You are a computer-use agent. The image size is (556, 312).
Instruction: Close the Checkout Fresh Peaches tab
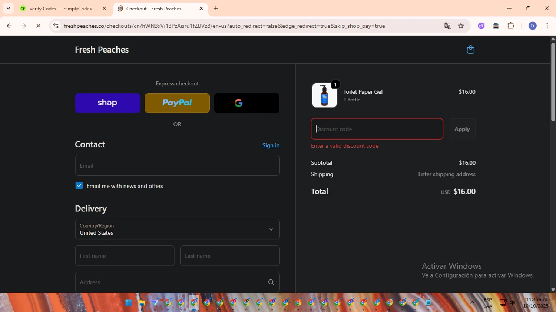(201, 9)
